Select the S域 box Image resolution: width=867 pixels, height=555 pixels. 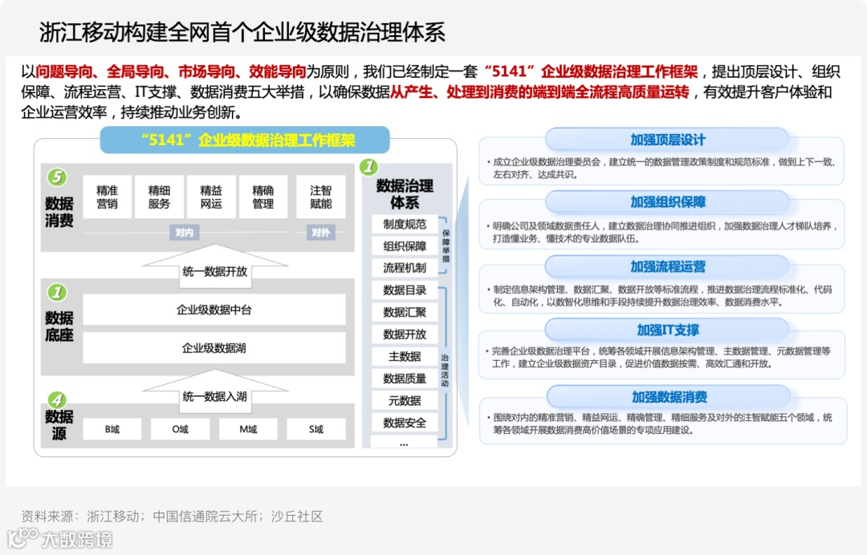click(316, 429)
